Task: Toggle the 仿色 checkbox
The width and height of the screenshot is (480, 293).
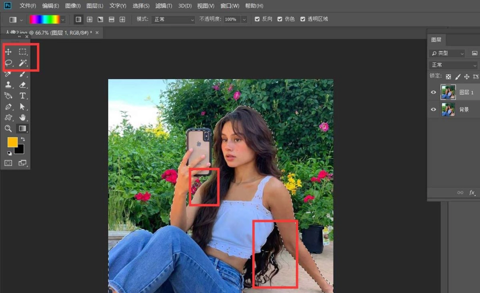Action: tap(280, 19)
